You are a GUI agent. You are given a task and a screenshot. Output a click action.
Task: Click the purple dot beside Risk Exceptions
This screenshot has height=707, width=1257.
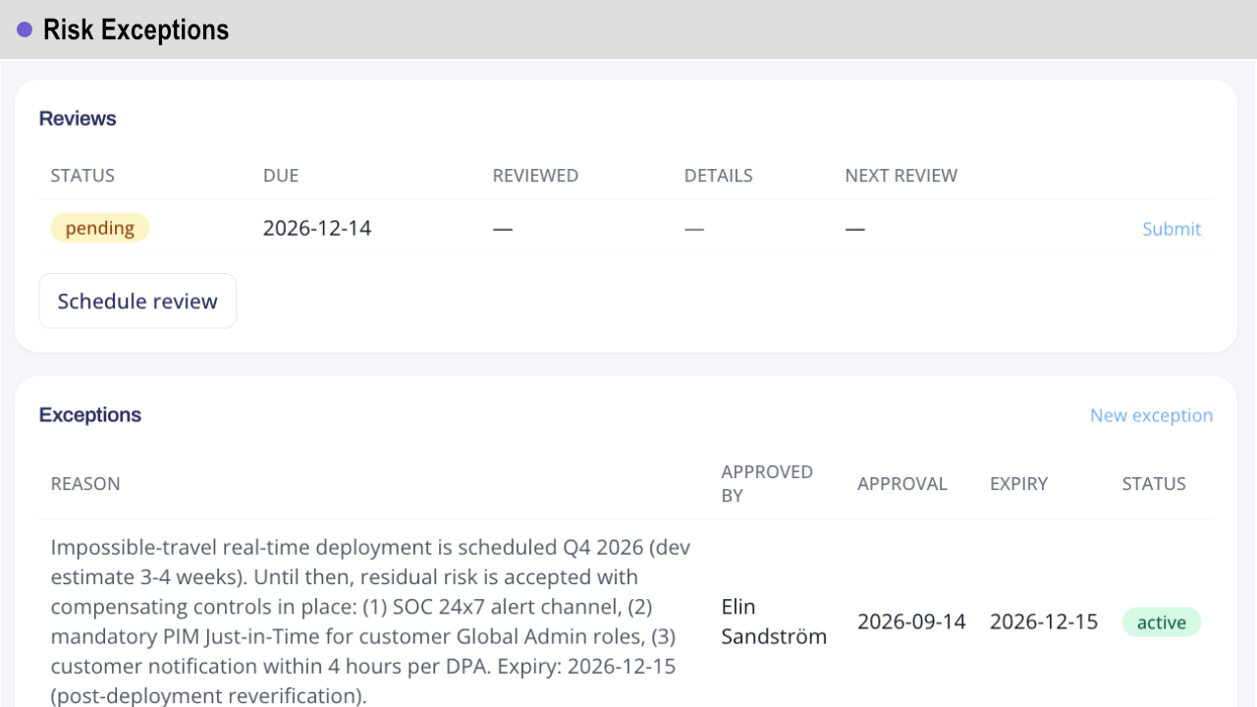(x=26, y=29)
